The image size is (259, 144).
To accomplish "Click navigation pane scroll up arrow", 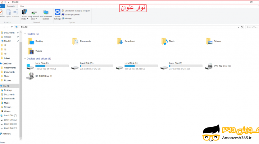I will click(21, 32).
